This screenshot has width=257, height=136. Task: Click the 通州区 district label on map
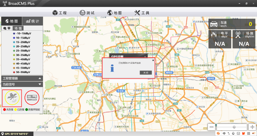coord(211,78)
